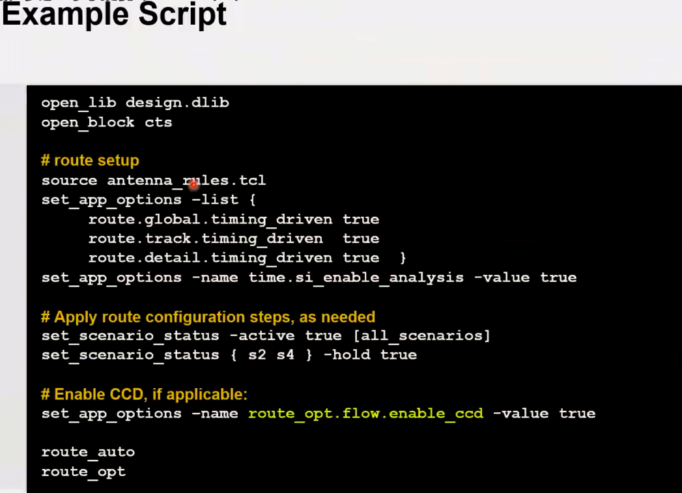The height and width of the screenshot is (493, 682).
Task: Click the # route setup comment
Action: coord(90,160)
